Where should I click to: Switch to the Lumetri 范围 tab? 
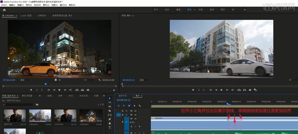coord(26,15)
